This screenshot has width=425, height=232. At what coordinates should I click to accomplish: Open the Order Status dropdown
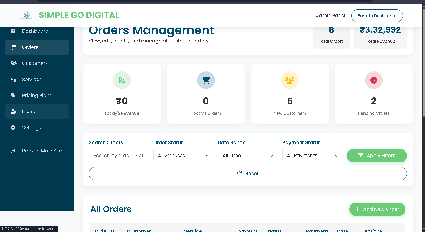pos(183,155)
